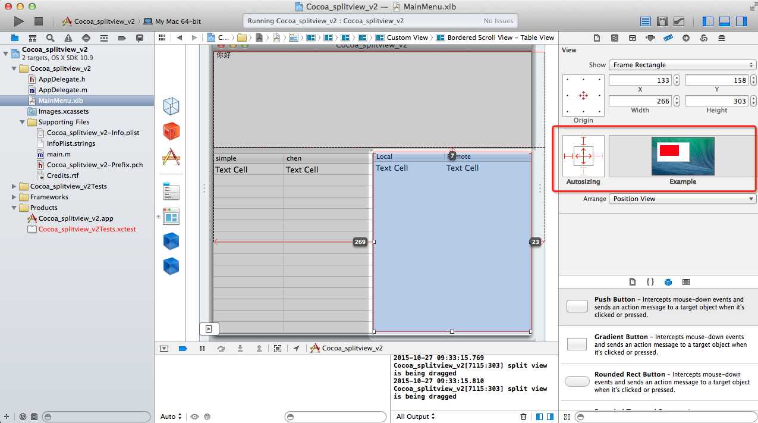The image size is (758, 423).
Task: Show the File inspector
Action: pos(597,37)
